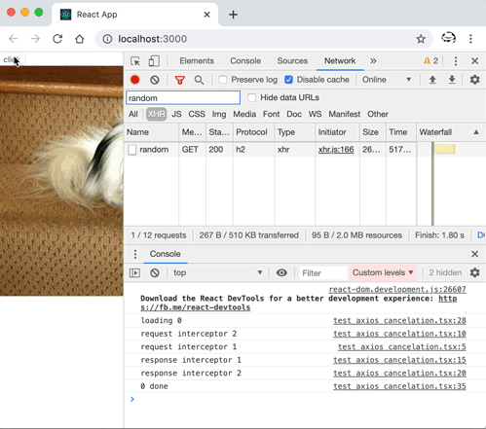This screenshot has width=486, height=429.
Task: Uncheck the Disable cache checkbox
Action: 288,80
